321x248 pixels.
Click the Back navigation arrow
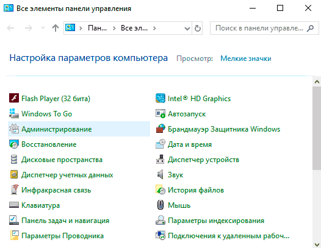(10, 28)
